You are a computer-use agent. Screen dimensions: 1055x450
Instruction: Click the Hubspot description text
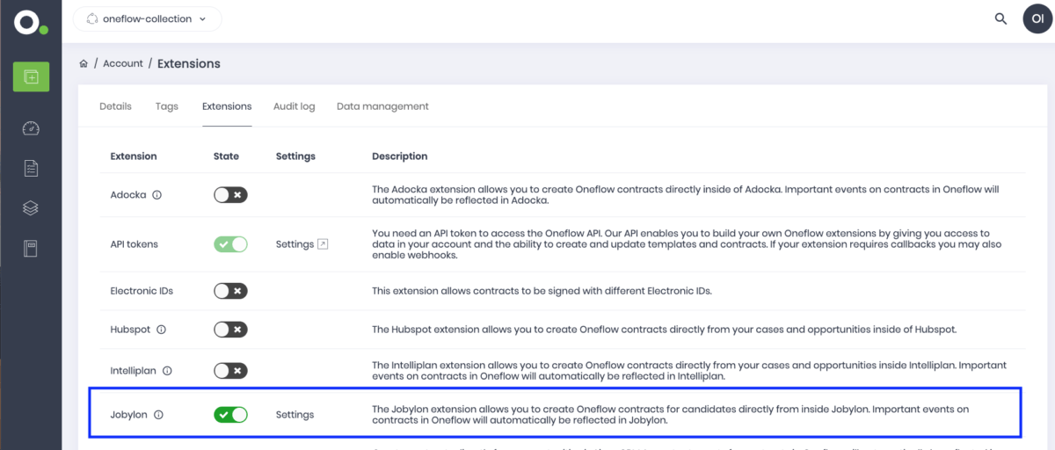point(664,330)
